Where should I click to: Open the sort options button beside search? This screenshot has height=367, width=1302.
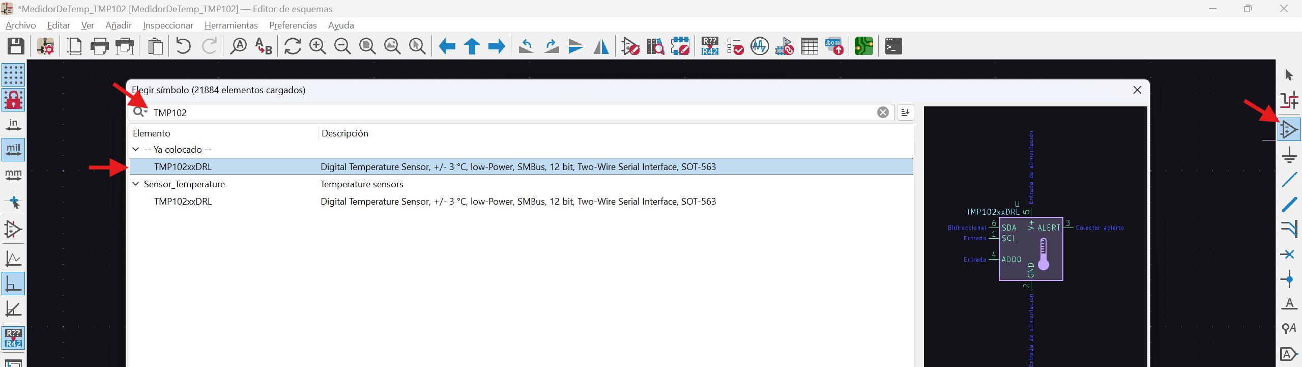(905, 112)
